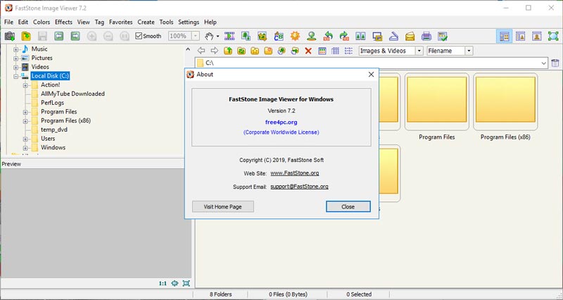Open Settings icon with green checkmark
563x300 pixels.
tap(443, 36)
